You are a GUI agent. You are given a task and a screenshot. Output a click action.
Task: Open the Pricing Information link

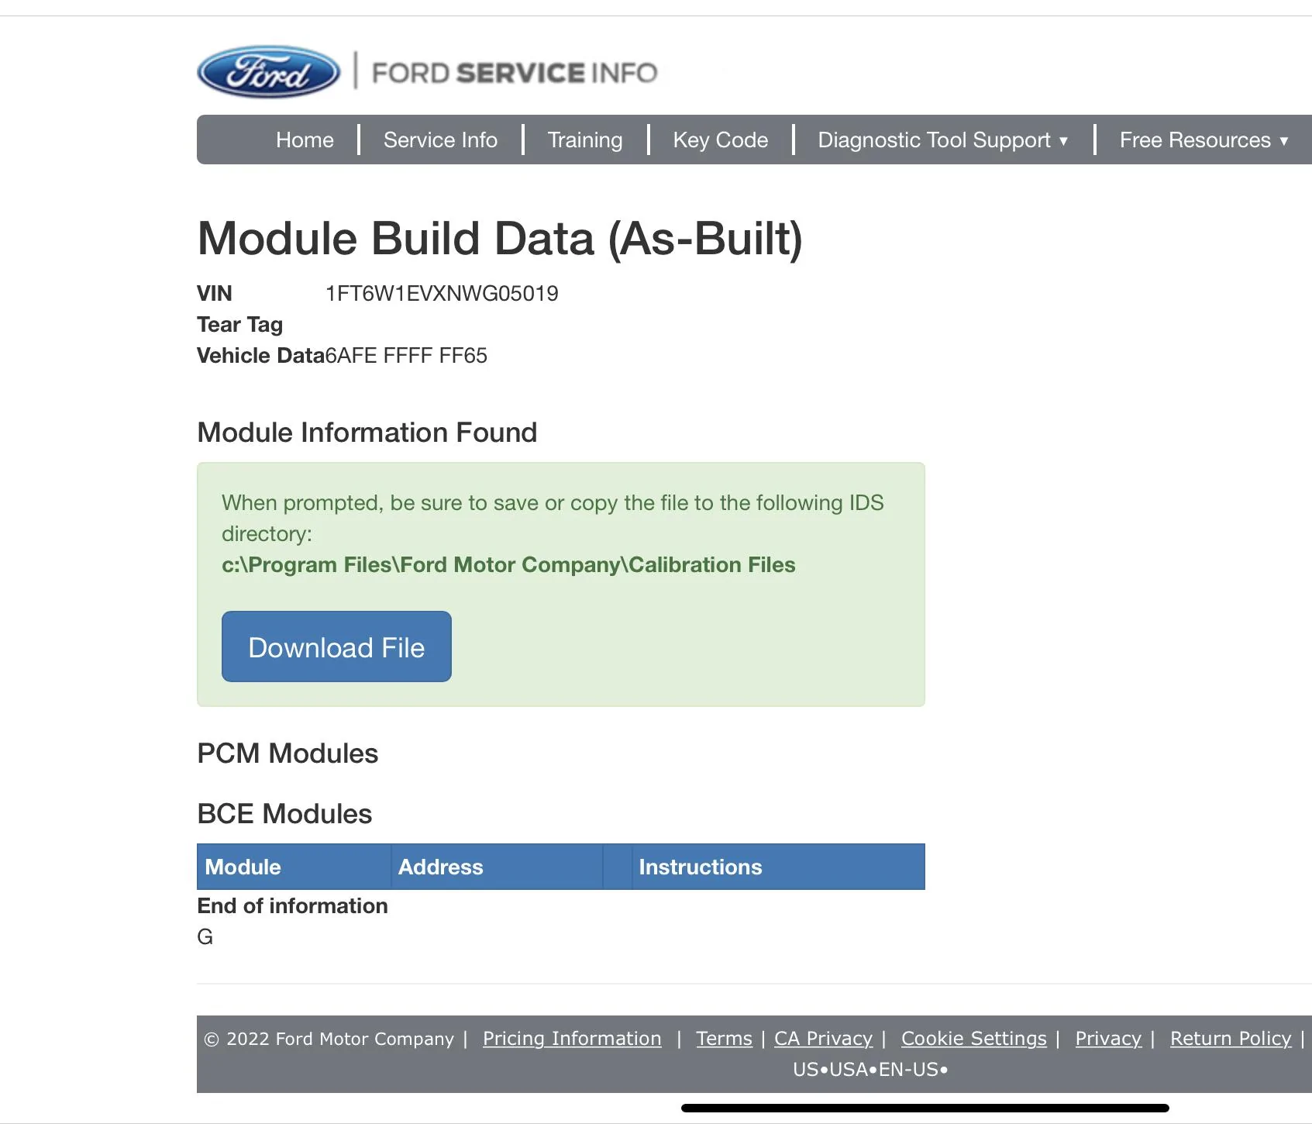pyautogui.click(x=572, y=1039)
